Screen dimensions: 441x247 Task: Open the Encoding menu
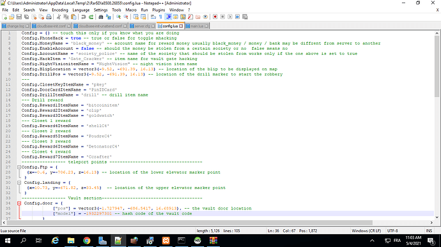pos(60,10)
